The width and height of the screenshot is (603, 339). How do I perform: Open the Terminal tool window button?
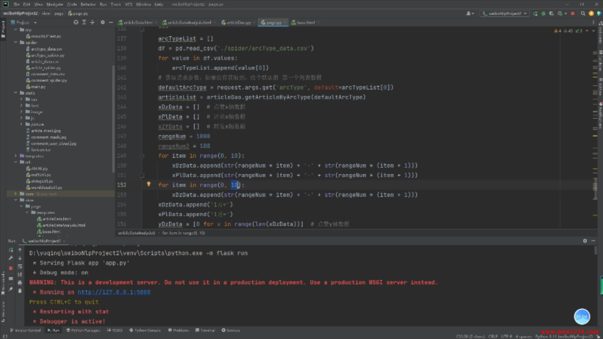tap(205, 330)
